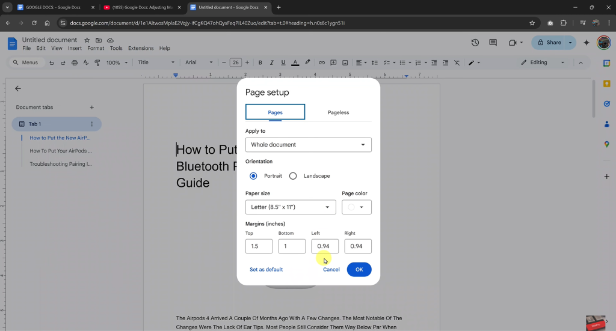Select the Portrait orientation radio button
This screenshot has width=616, height=331.
(x=253, y=175)
